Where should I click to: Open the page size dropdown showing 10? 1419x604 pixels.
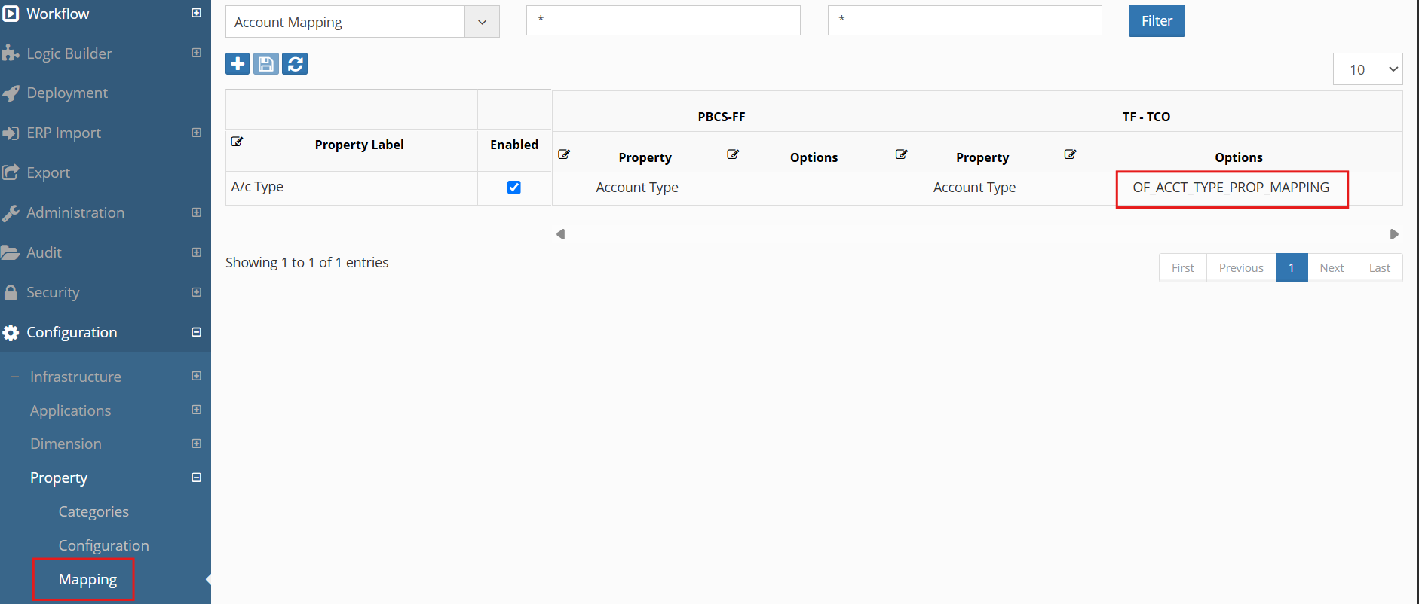[1367, 69]
